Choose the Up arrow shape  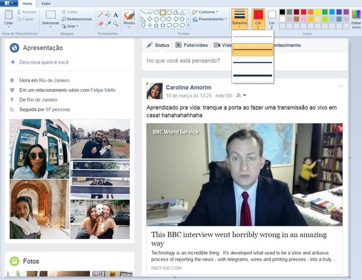(x=182, y=19)
